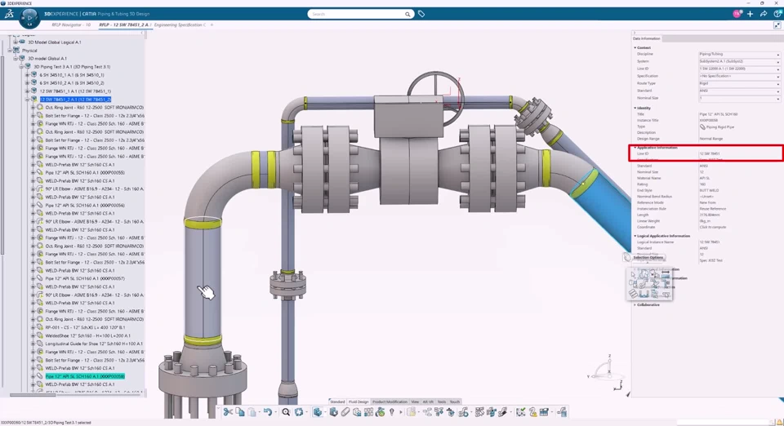Open dropdown arrow next to Undo icon
Image resolution: width=784 pixels, height=426 pixels.
275,412
